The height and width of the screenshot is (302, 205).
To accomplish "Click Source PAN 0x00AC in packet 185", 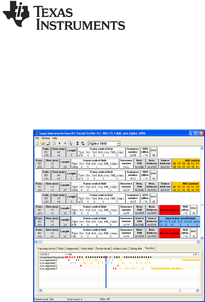I will [x=140, y=222].
